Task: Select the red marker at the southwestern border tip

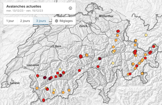Action: (x=44, y=100)
